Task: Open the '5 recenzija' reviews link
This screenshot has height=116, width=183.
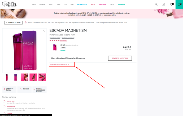Action: pos(64,41)
